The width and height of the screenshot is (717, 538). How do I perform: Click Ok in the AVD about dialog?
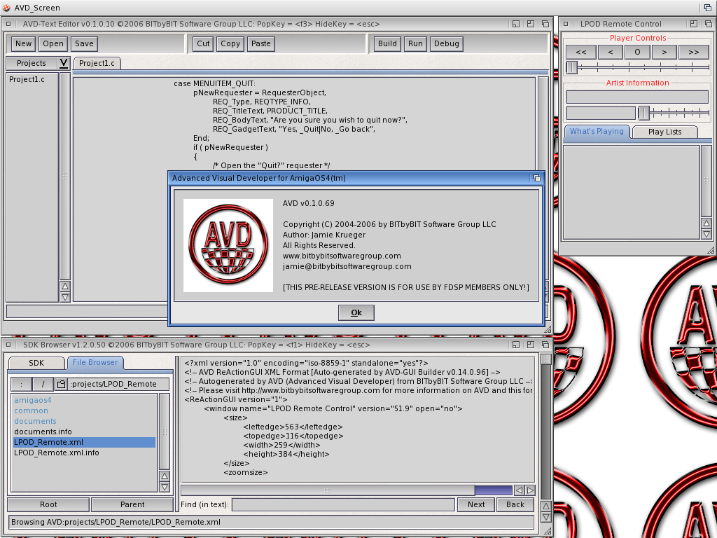pyautogui.click(x=356, y=312)
